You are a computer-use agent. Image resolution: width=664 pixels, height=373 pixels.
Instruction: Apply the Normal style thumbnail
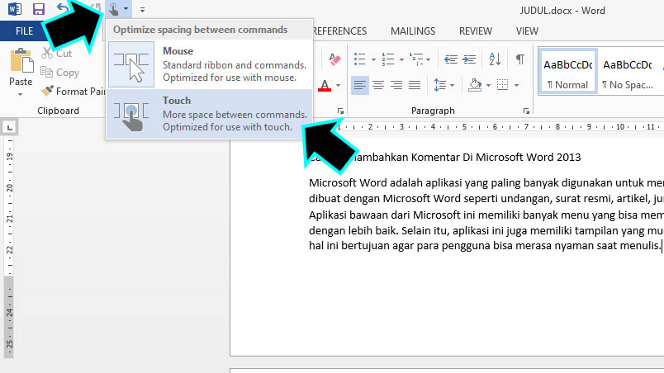coord(567,73)
